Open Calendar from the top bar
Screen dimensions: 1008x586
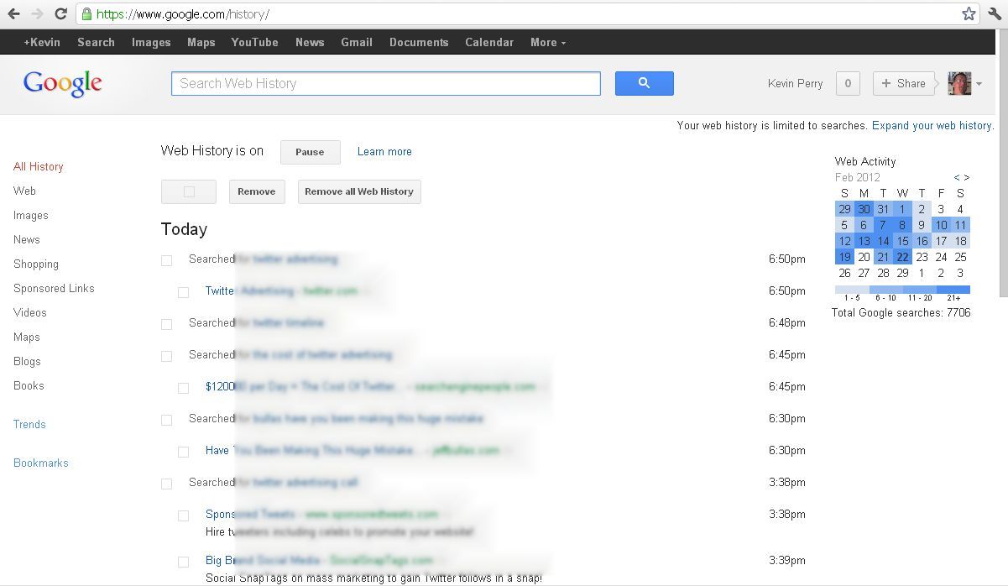(x=489, y=42)
